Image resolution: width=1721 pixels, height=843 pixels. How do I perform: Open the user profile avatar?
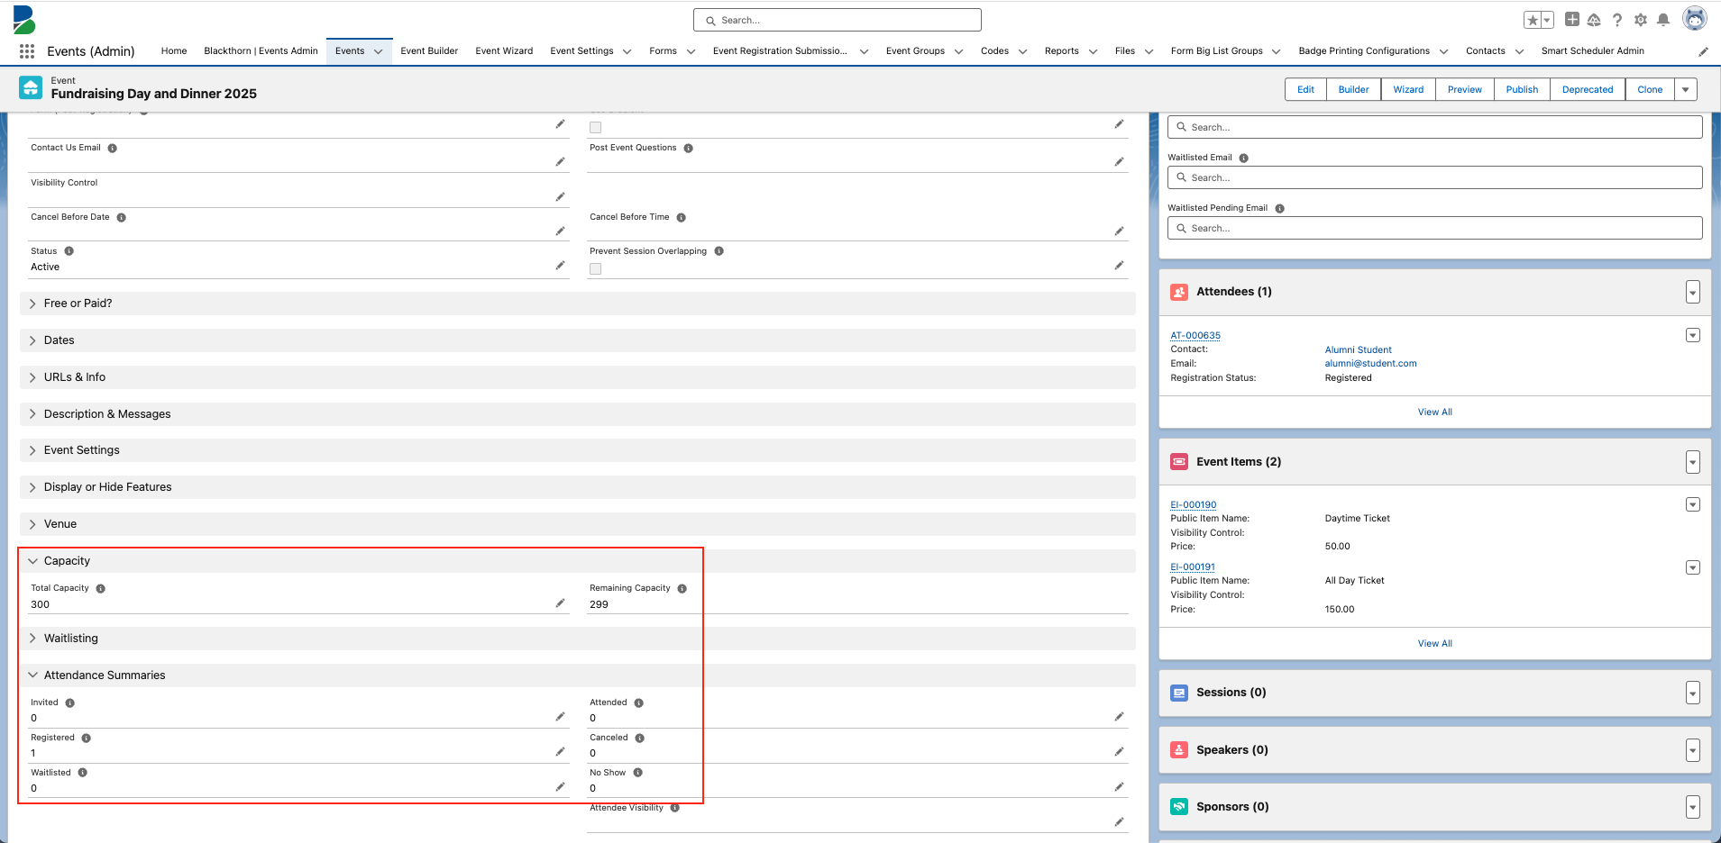click(1695, 19)
